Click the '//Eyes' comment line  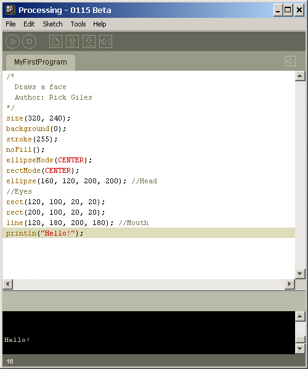[x=19, y=191]
